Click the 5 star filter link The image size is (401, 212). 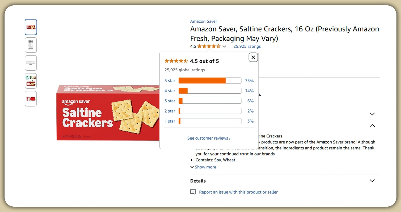pyautogui.click(x=170, y=80)
